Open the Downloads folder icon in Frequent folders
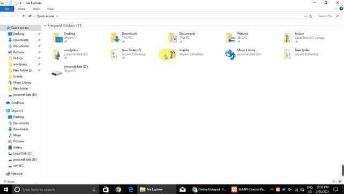The image size is (344, 194). pos(115,38)
